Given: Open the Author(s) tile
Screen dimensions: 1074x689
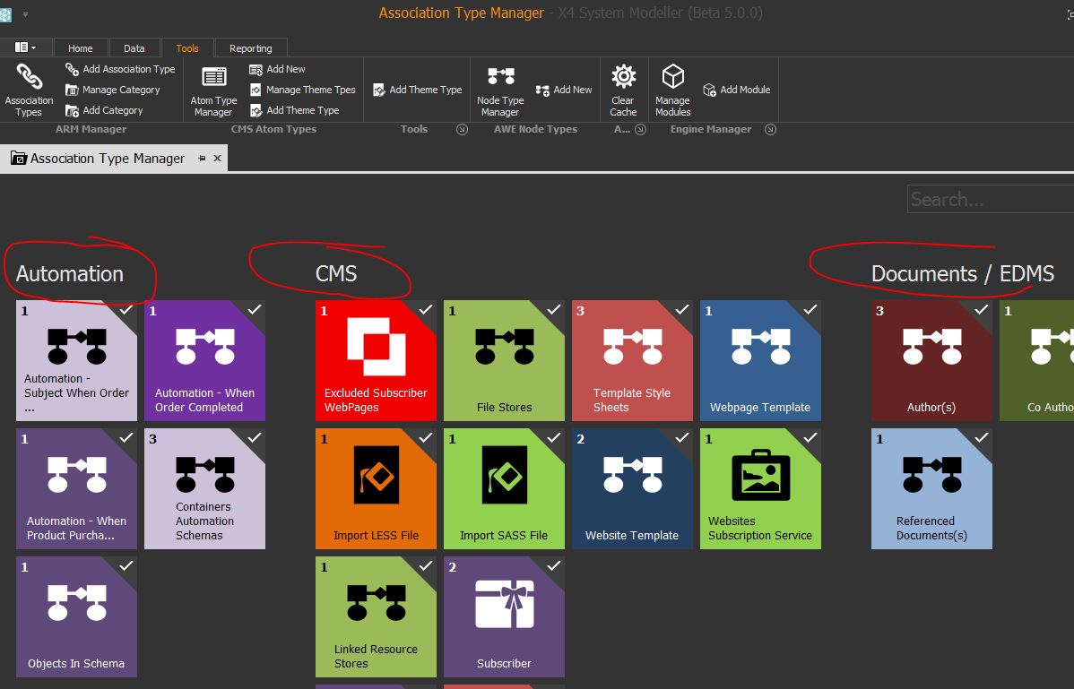Looking at the screenshot, I should point(931,360).
